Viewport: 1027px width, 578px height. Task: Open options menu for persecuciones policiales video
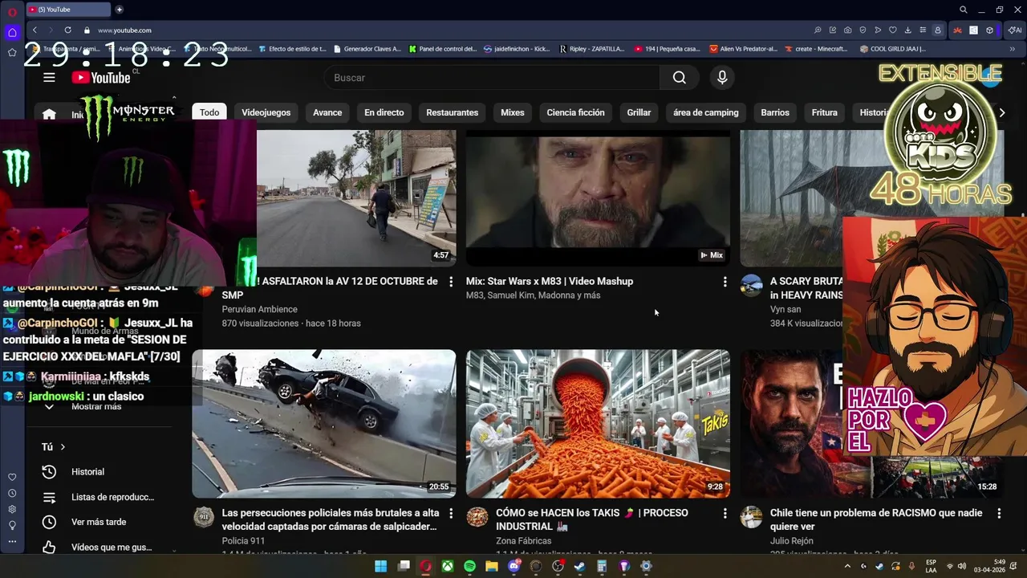click(451, 513)
